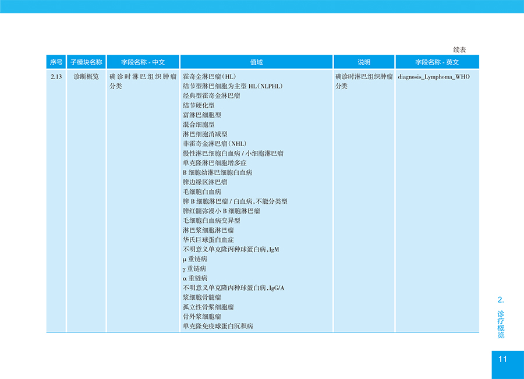Click the value 浆细胞骨髓瘤

tap(202, 297)
